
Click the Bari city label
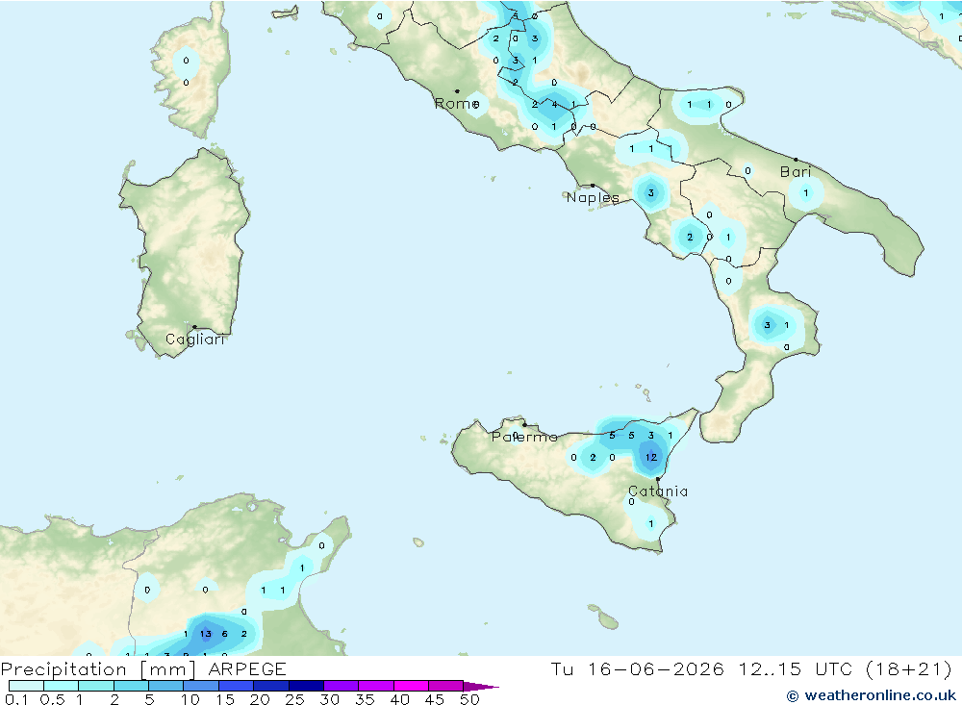click(796, 172)
